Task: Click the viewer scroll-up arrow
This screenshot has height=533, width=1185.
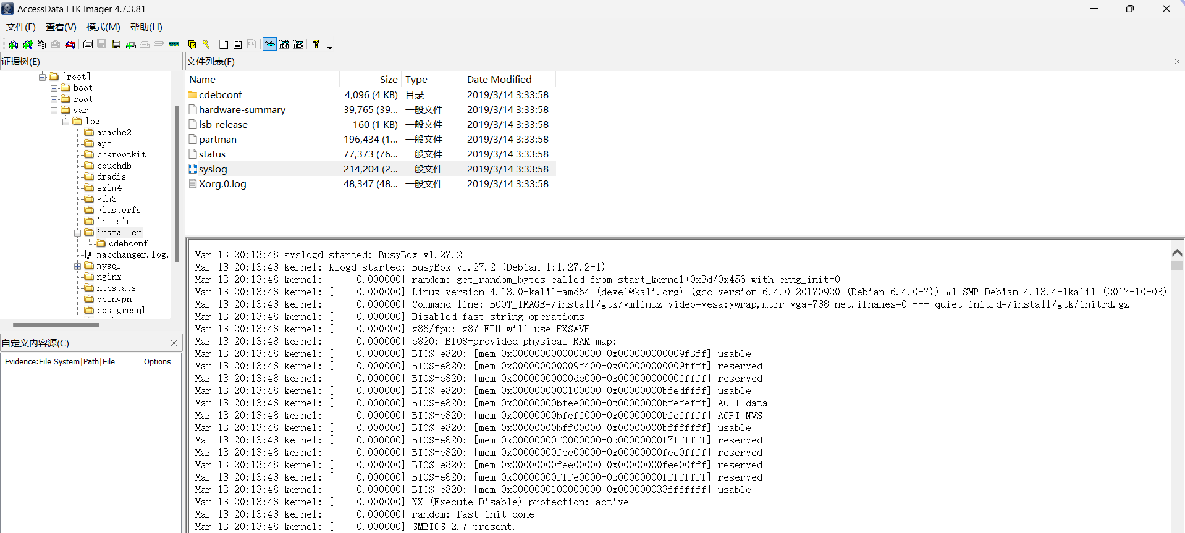Action: coord(1177,253)
